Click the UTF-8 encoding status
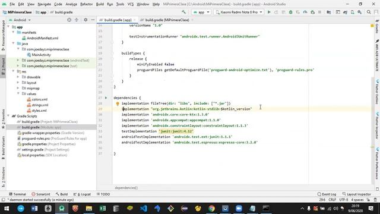380x214 pixels. point(344,200)
